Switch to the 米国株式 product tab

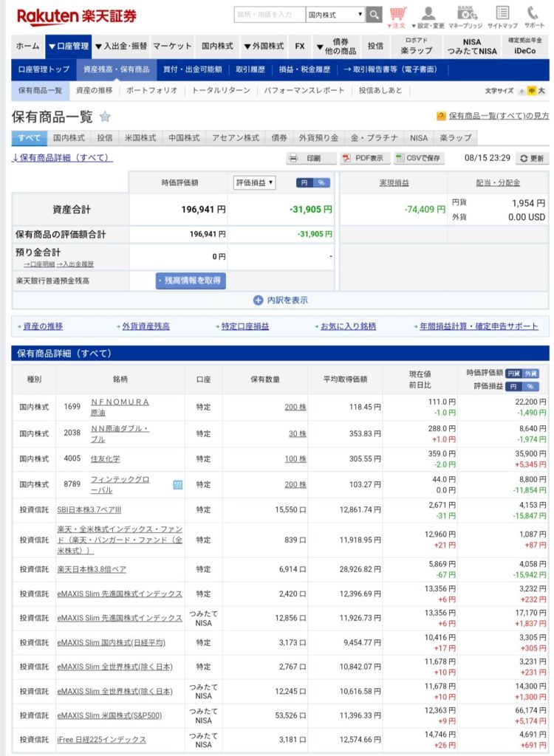click(140, 138)
